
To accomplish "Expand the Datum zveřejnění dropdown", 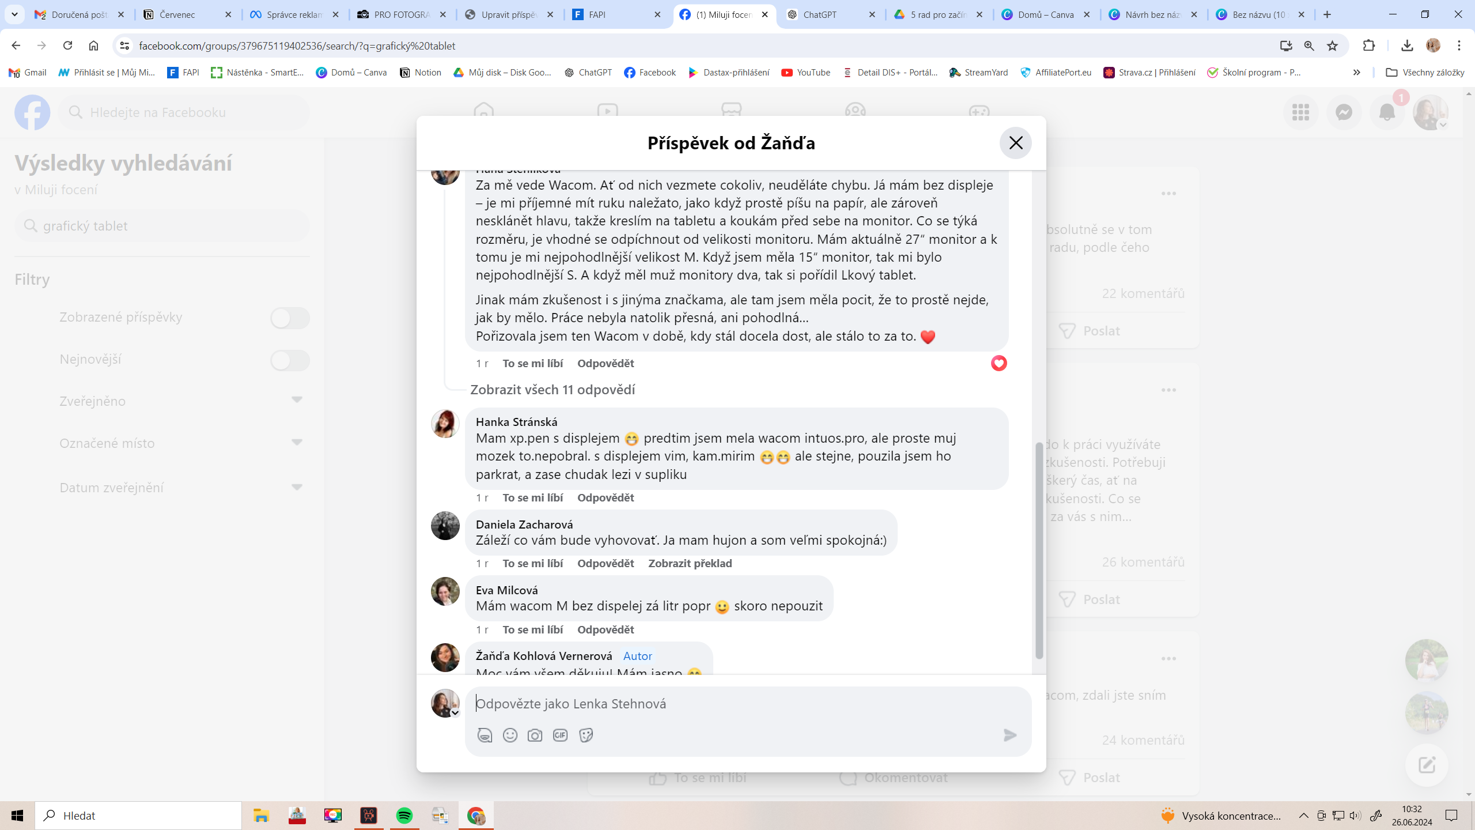I will (297, 487).
